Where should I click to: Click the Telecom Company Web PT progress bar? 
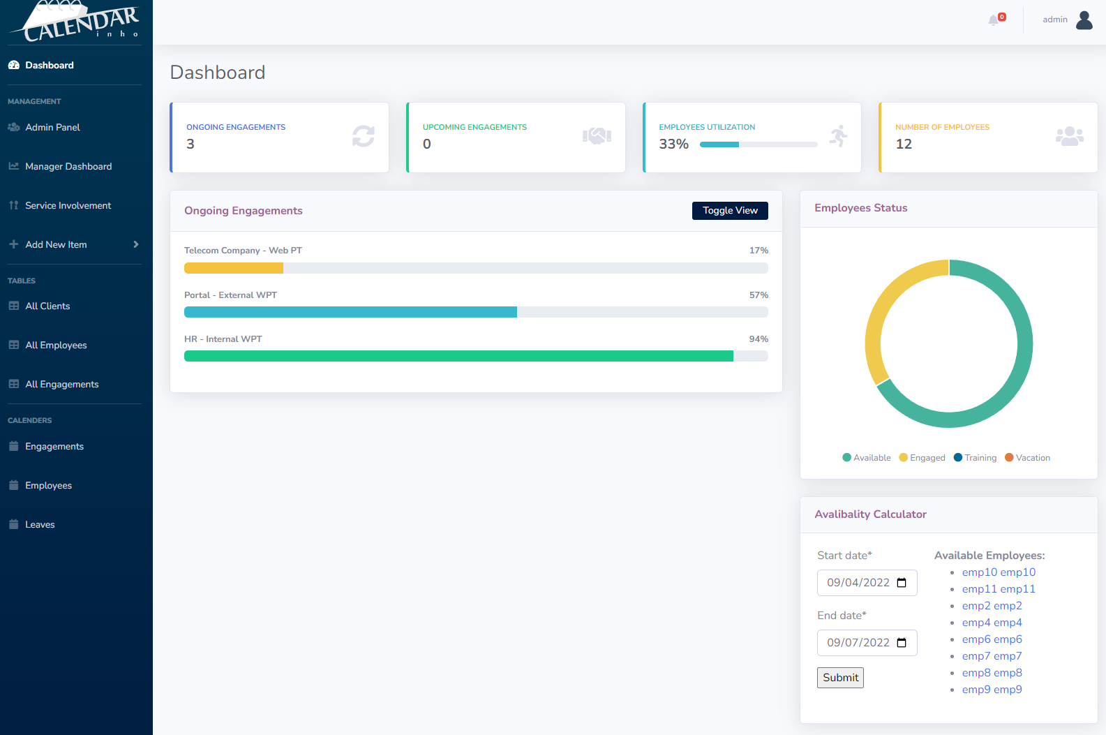476,268
